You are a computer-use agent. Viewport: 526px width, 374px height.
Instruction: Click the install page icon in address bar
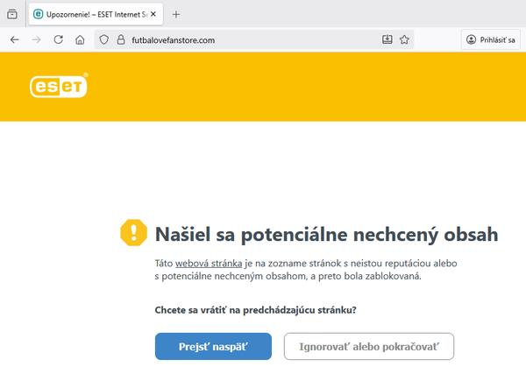point(387,39)
